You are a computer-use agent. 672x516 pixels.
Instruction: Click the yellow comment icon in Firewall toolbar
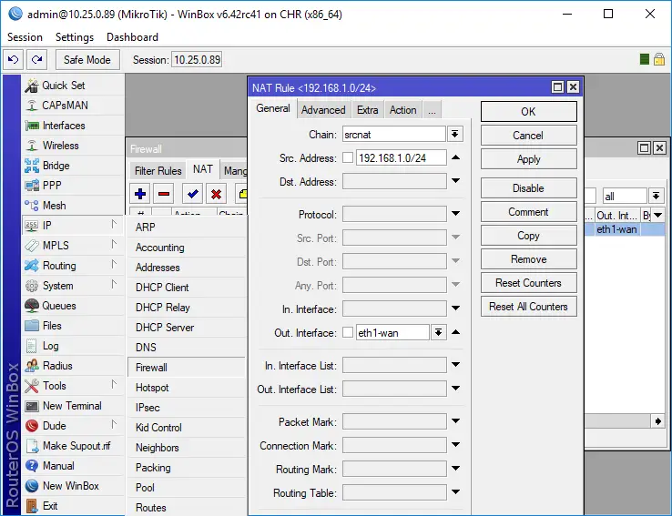point(242,194)
